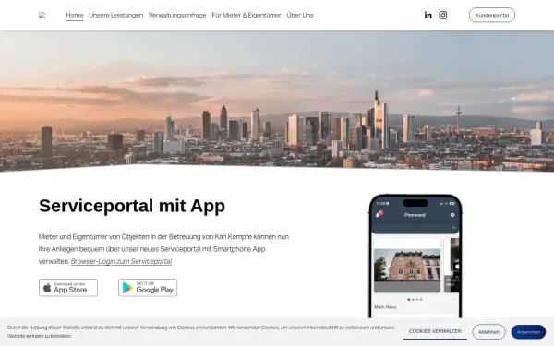This screenshot has width=554, height=346.
Task: Click the Frankfurt skyline banner image
Action: [277, 101]
